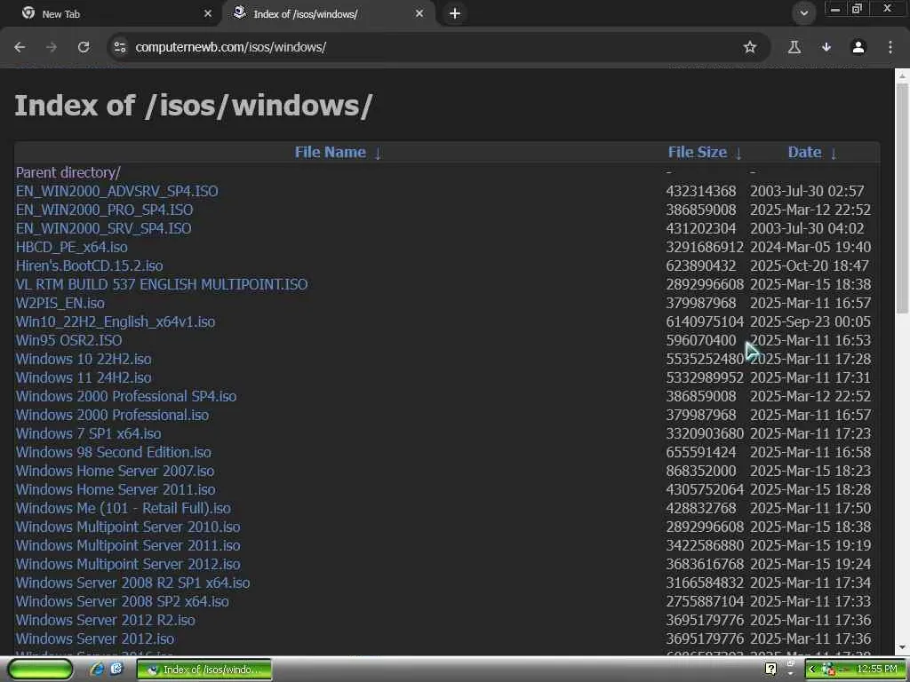Click date 2025-Oct-20 18:47 text
This screenshot has width=910, height=682.
point(809,266)
